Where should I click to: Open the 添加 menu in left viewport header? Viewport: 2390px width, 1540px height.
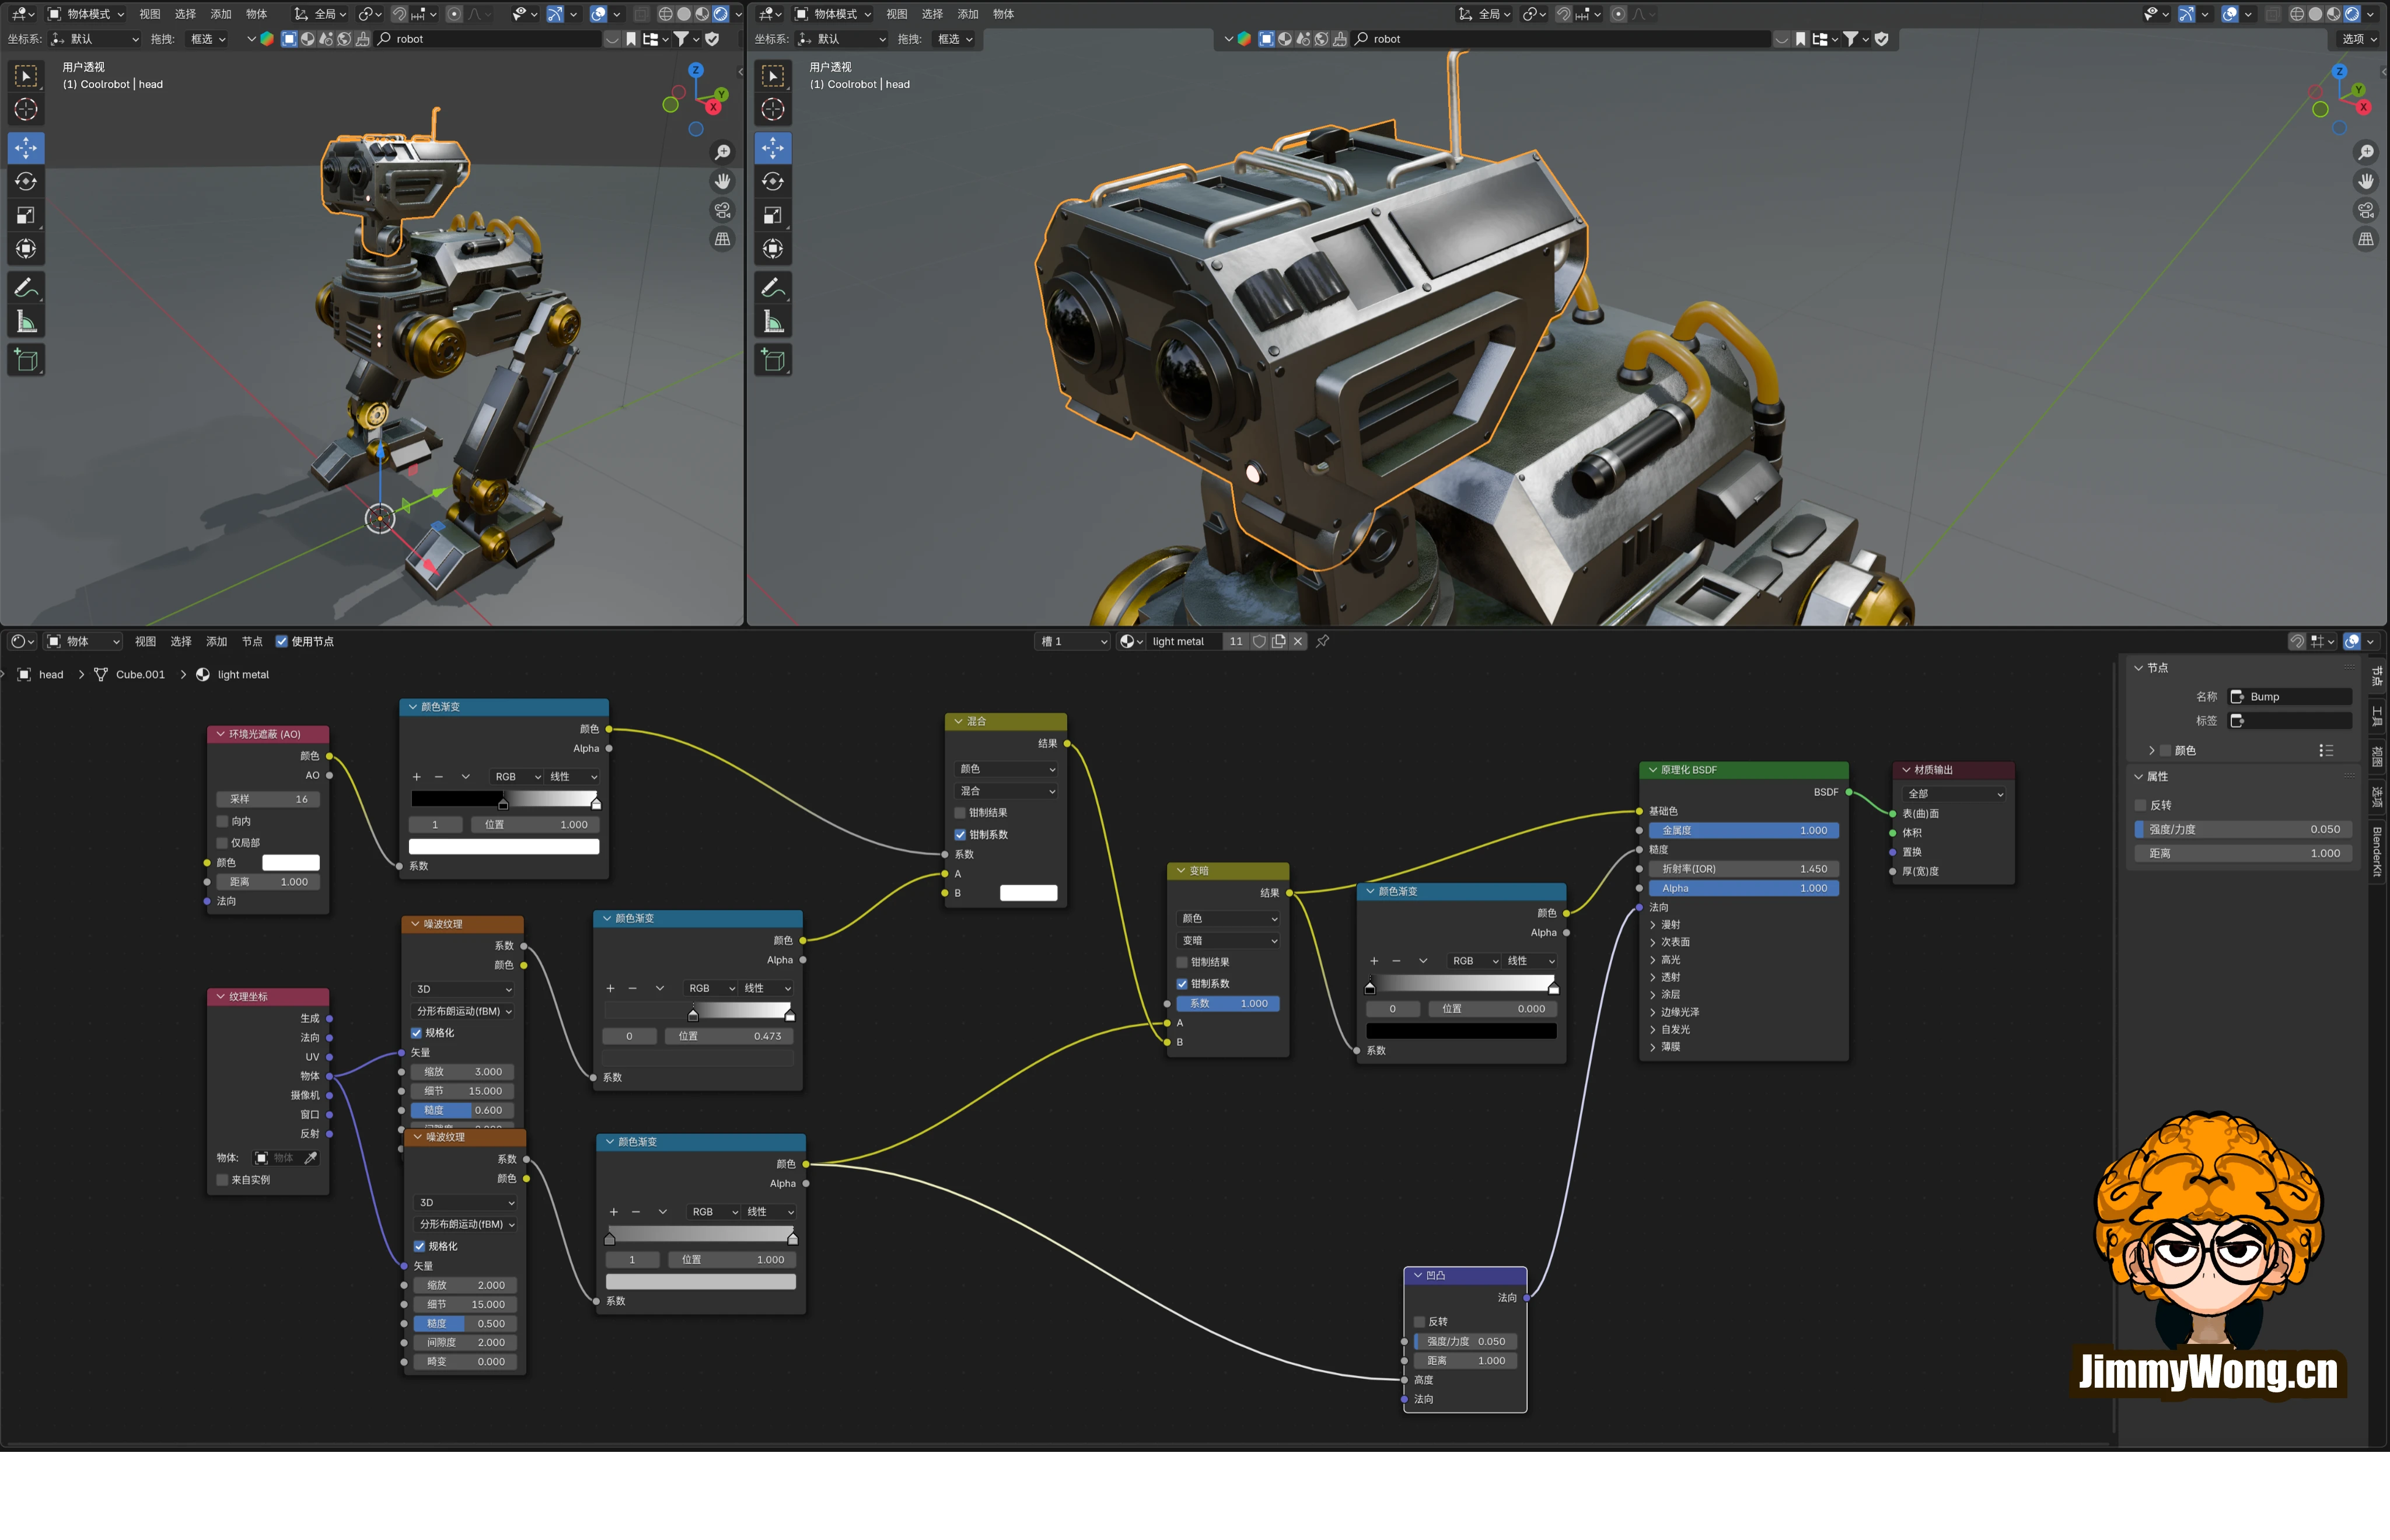tap(221, 14)
